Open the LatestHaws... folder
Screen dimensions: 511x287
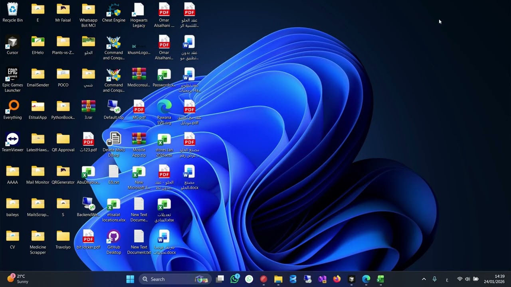pyautogui.click(x=38, y=142)
